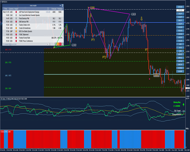The width and height of the screenshot is (190, 152).
Task: Switch chart to EURUSD symbol button
Action: tap(180, 7)
